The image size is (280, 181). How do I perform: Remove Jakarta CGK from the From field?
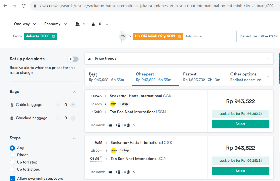[53, 36]
